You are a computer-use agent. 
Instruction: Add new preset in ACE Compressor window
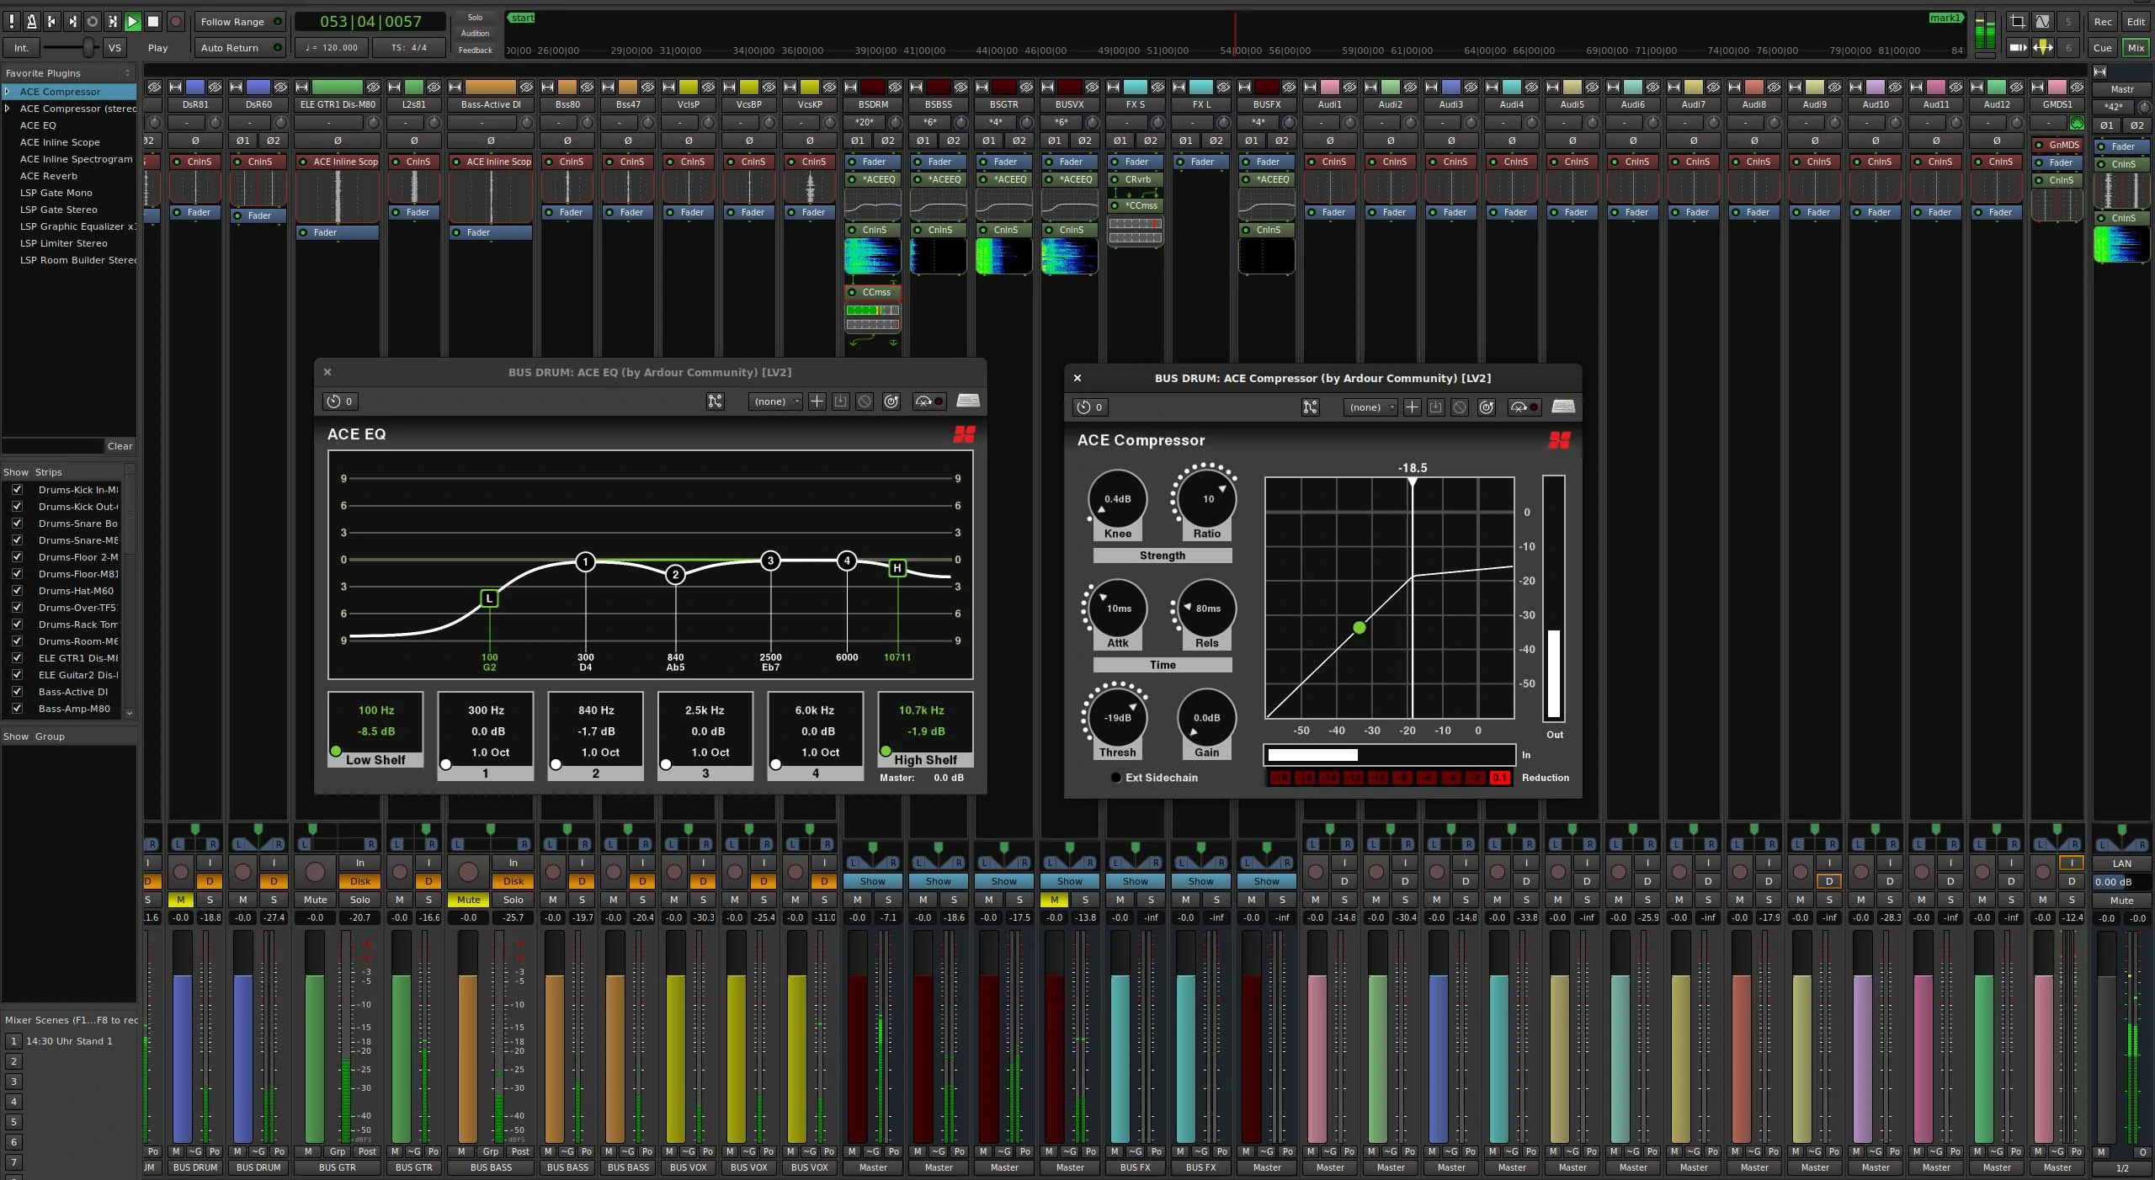(x=1412, y=407)
